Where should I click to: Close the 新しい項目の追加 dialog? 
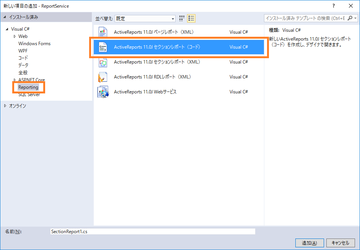350,6
